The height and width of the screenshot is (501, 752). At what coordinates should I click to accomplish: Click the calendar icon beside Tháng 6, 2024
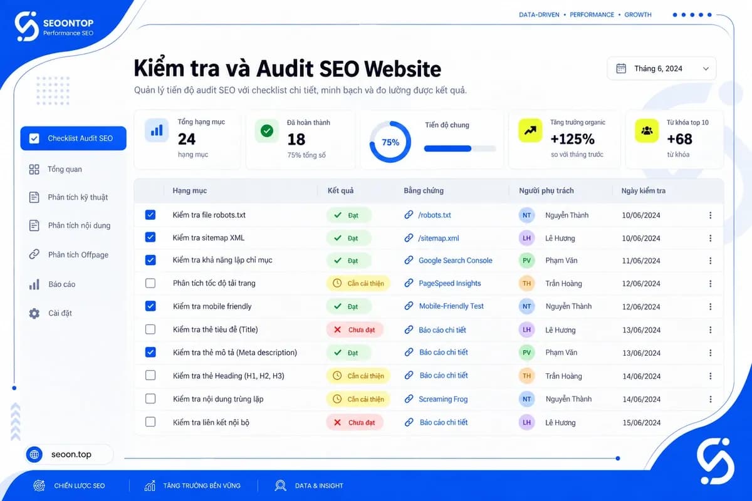click(621, 69)
